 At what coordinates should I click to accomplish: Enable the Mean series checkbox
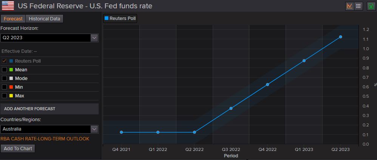[4, 70]
